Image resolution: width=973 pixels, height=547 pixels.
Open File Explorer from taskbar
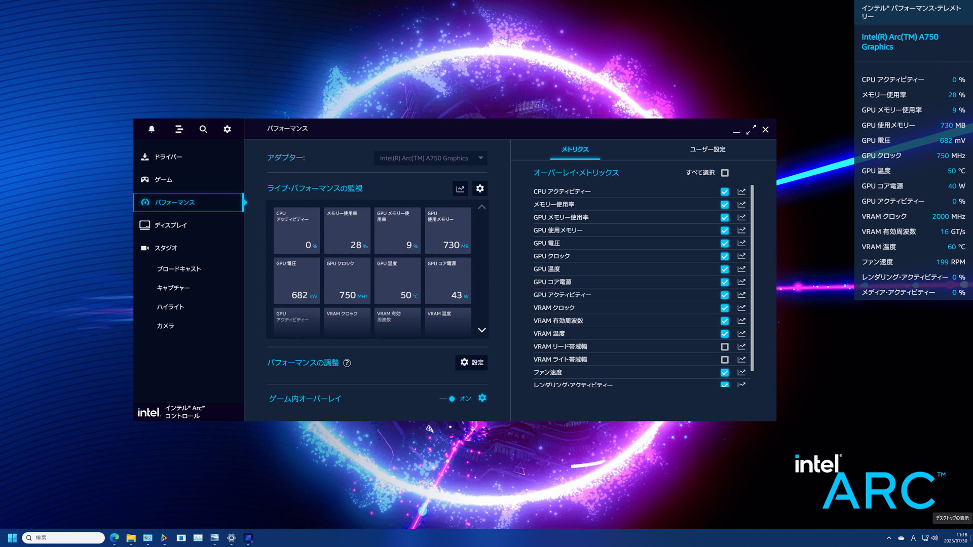click(131, 538)
